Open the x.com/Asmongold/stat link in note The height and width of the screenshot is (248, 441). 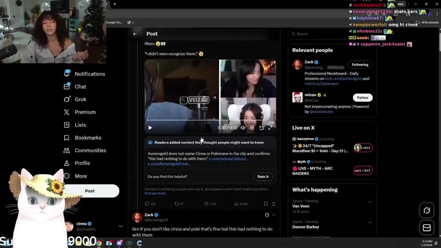pos(169,164)
